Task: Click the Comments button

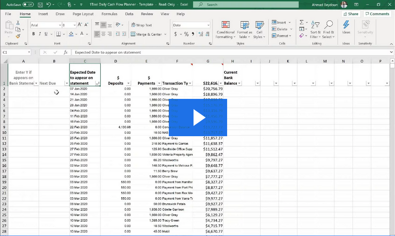Action: 377,14
